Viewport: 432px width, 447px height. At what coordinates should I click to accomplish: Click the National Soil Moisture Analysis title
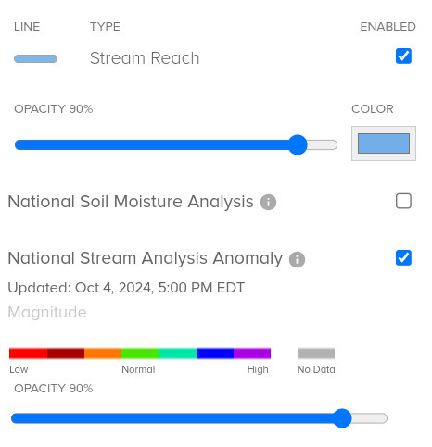[131, 202]
